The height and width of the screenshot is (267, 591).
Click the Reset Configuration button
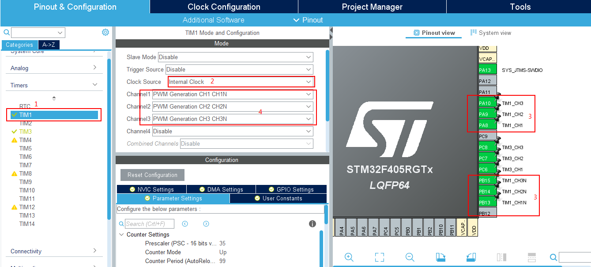point(152,175)
